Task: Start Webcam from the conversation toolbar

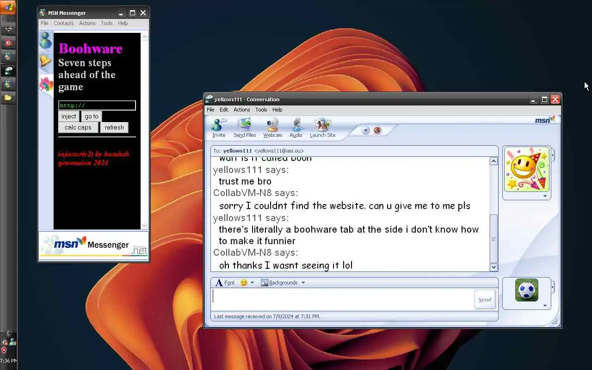Action: tap(273, 128)
